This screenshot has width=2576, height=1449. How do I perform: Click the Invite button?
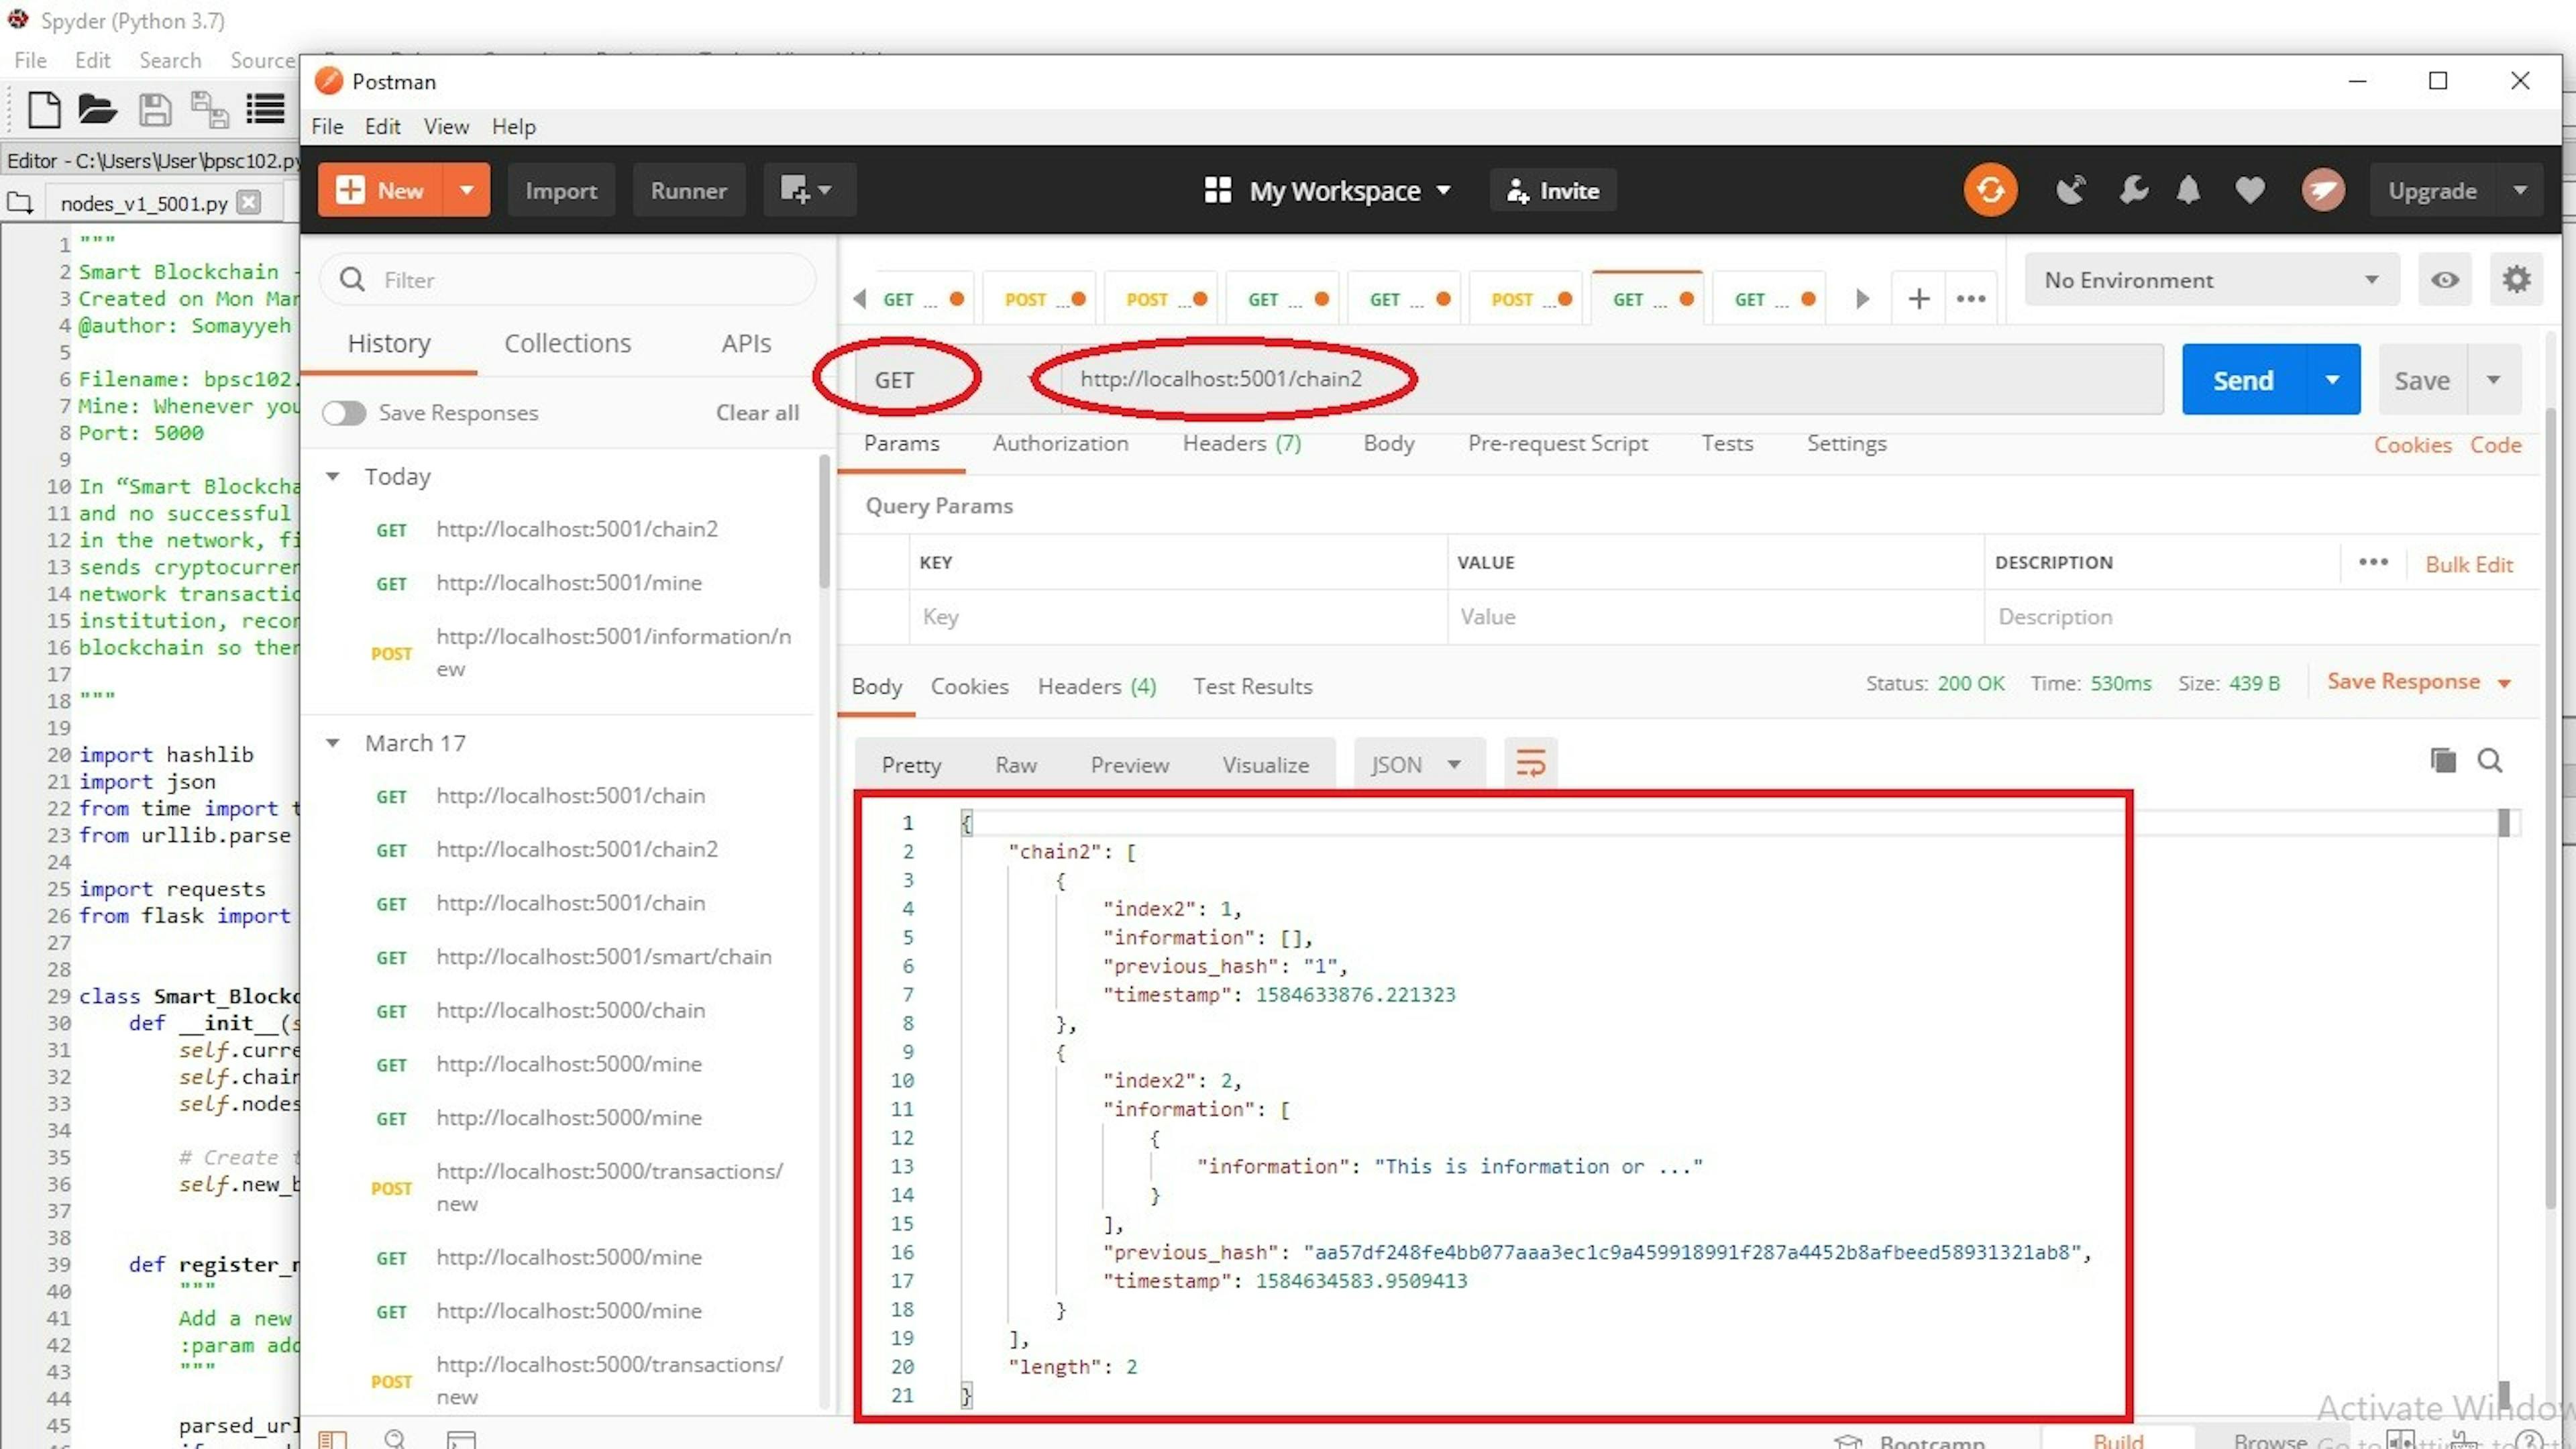(1553, 190)
